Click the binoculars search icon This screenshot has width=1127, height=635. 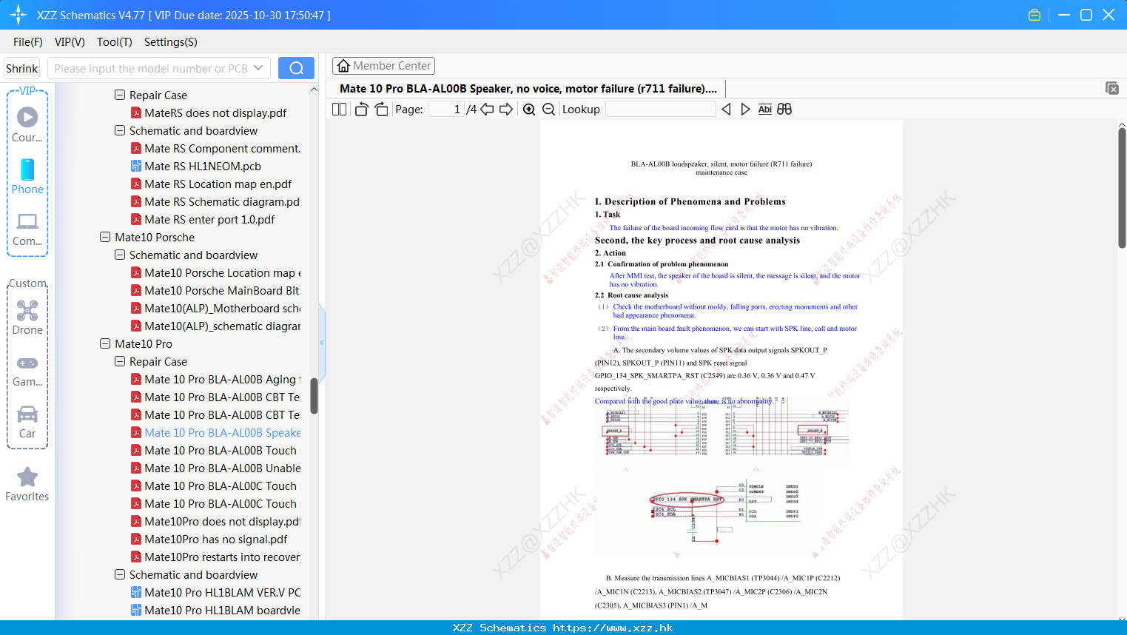tap(784, 109)
